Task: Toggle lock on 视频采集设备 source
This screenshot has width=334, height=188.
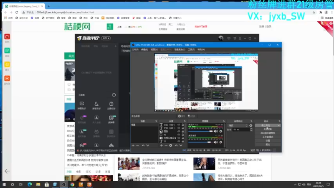Action: [183, 138]
